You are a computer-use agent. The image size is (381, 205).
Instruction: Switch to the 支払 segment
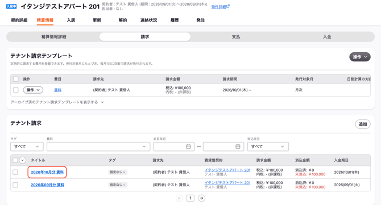pyautogui.click(x=236, y=37)
